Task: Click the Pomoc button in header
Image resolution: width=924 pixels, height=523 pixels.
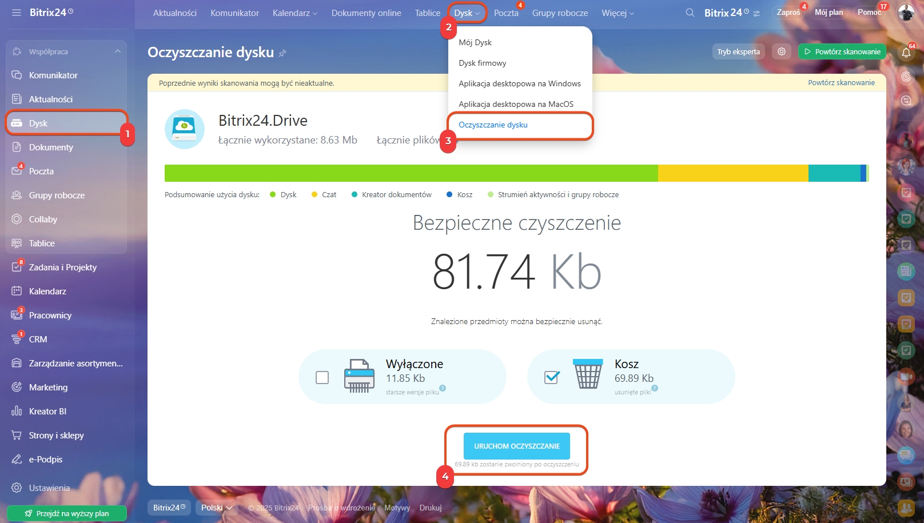Action: [869, 13]
